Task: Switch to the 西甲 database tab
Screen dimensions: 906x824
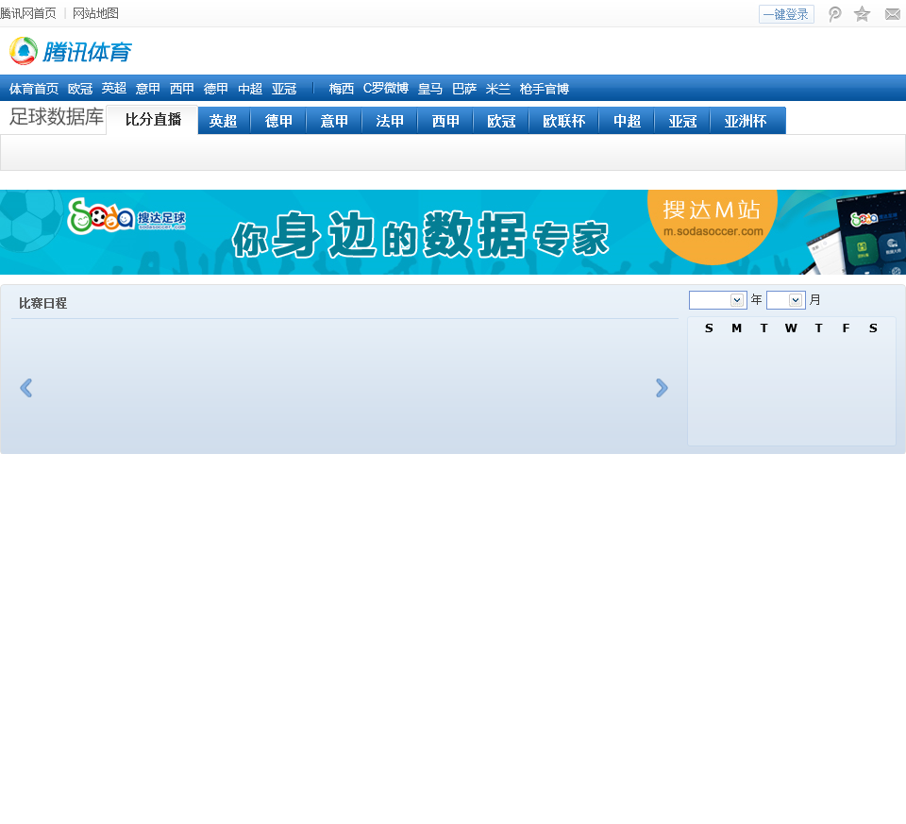Action: click(x=445, y=121)
